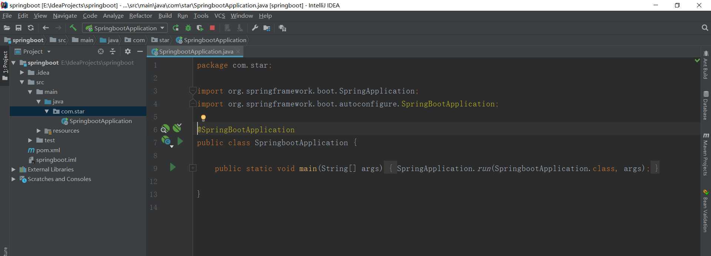Click the main breadcrumb

[83, 40]
